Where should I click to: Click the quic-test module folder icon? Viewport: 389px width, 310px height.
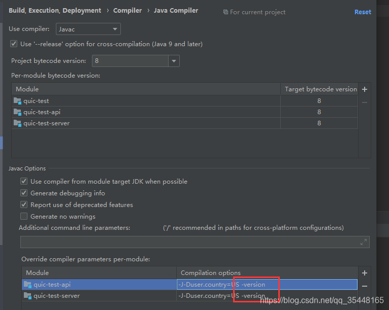coord(17,101)
